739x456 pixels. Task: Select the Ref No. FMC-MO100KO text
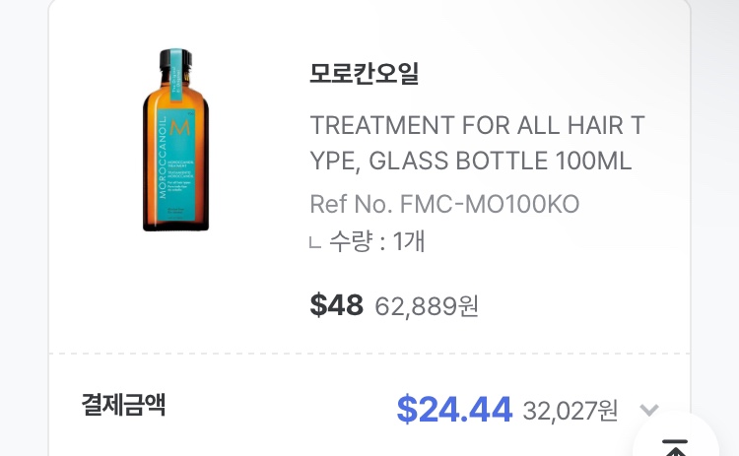point(444,204)
